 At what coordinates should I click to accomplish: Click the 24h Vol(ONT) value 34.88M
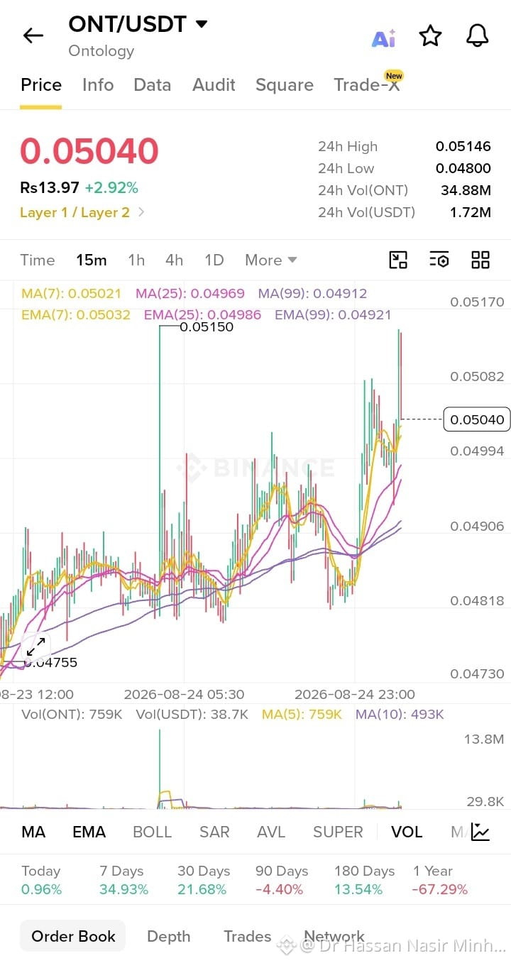466,190
